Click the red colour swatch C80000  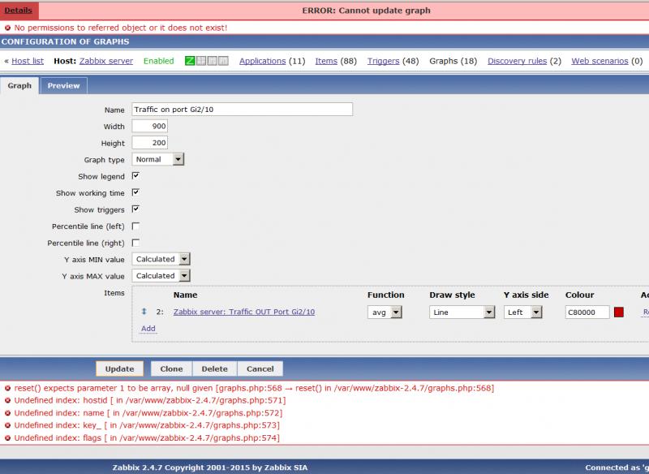tap(619, 312)
